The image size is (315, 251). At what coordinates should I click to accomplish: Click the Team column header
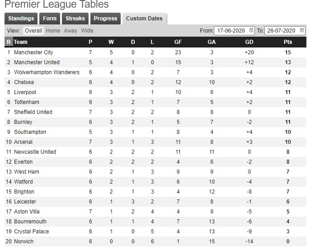pyautogui.click(x=20, y=42)
